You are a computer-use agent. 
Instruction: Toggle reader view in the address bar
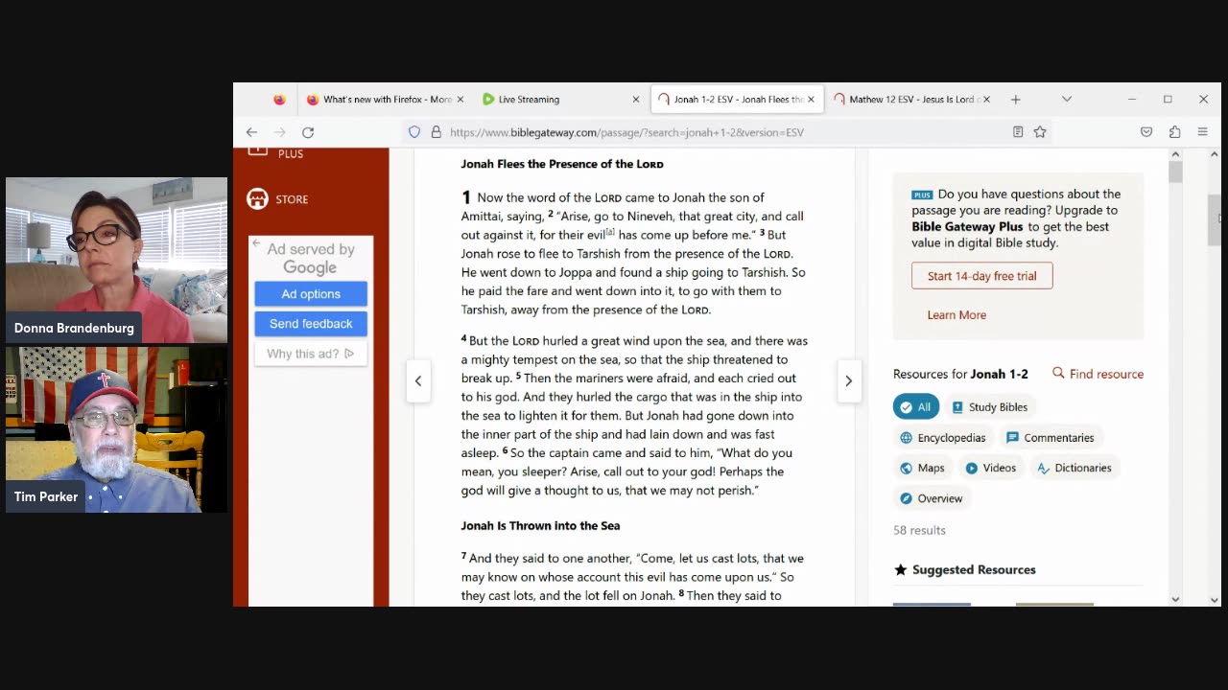click(1018, 132)
